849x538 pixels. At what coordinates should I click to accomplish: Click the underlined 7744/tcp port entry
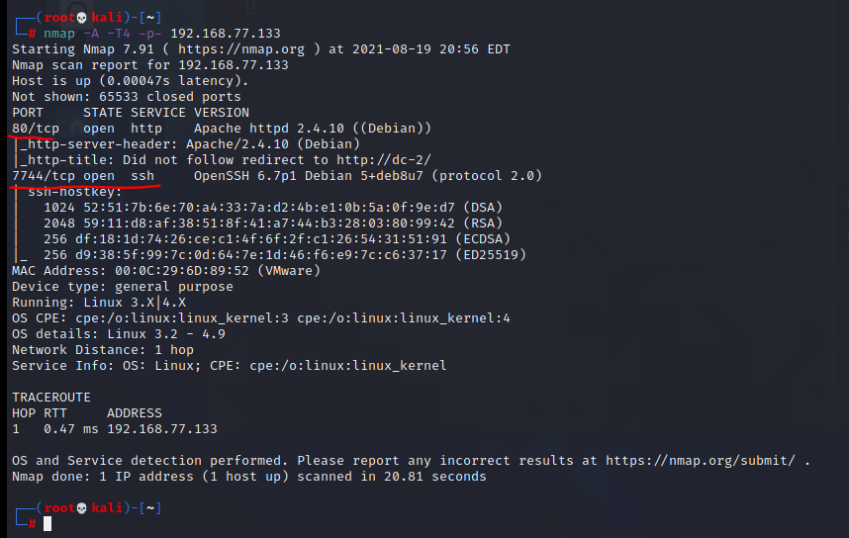(44, 176)
